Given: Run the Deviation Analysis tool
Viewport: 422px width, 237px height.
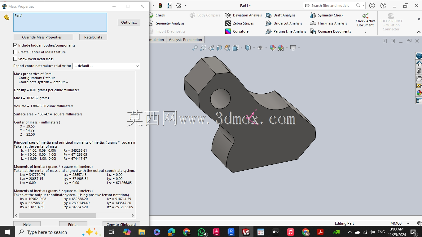Looking at the screenshot, I should click(244, 15).
